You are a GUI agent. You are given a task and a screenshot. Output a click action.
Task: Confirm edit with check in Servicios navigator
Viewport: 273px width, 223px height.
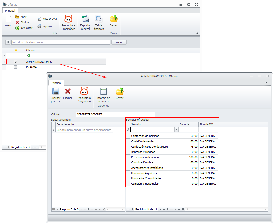click(x=179, y=209)
